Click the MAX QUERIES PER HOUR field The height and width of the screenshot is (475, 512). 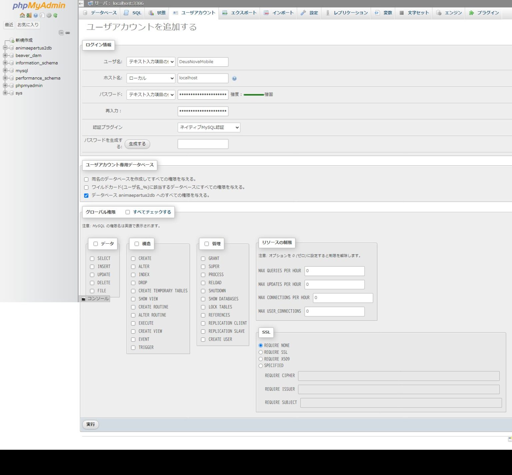click(x=334, y=271)
